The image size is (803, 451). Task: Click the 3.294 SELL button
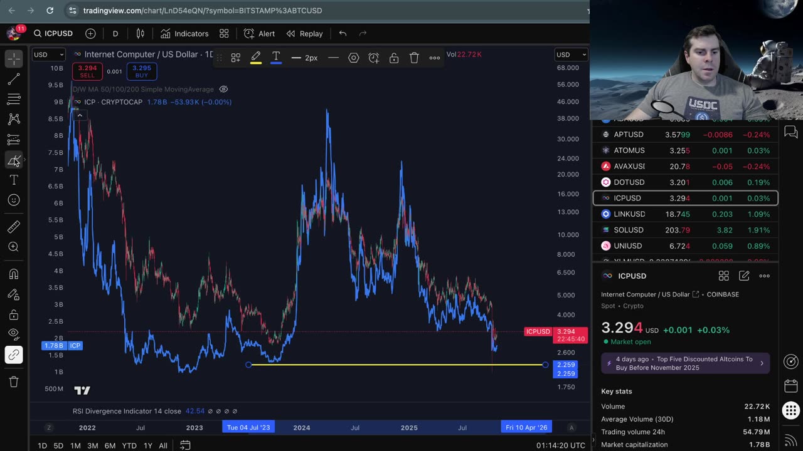click(x=87, y=71)
